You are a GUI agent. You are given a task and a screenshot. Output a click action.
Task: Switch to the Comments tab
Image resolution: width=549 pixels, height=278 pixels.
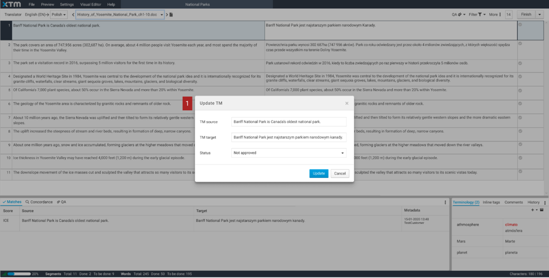pos(513,202)
